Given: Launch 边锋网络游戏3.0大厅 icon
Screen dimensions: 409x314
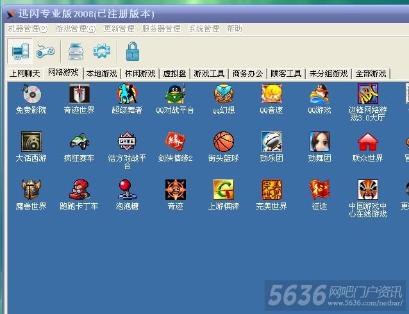Looking at the screenshot, I should pos(368,94).
